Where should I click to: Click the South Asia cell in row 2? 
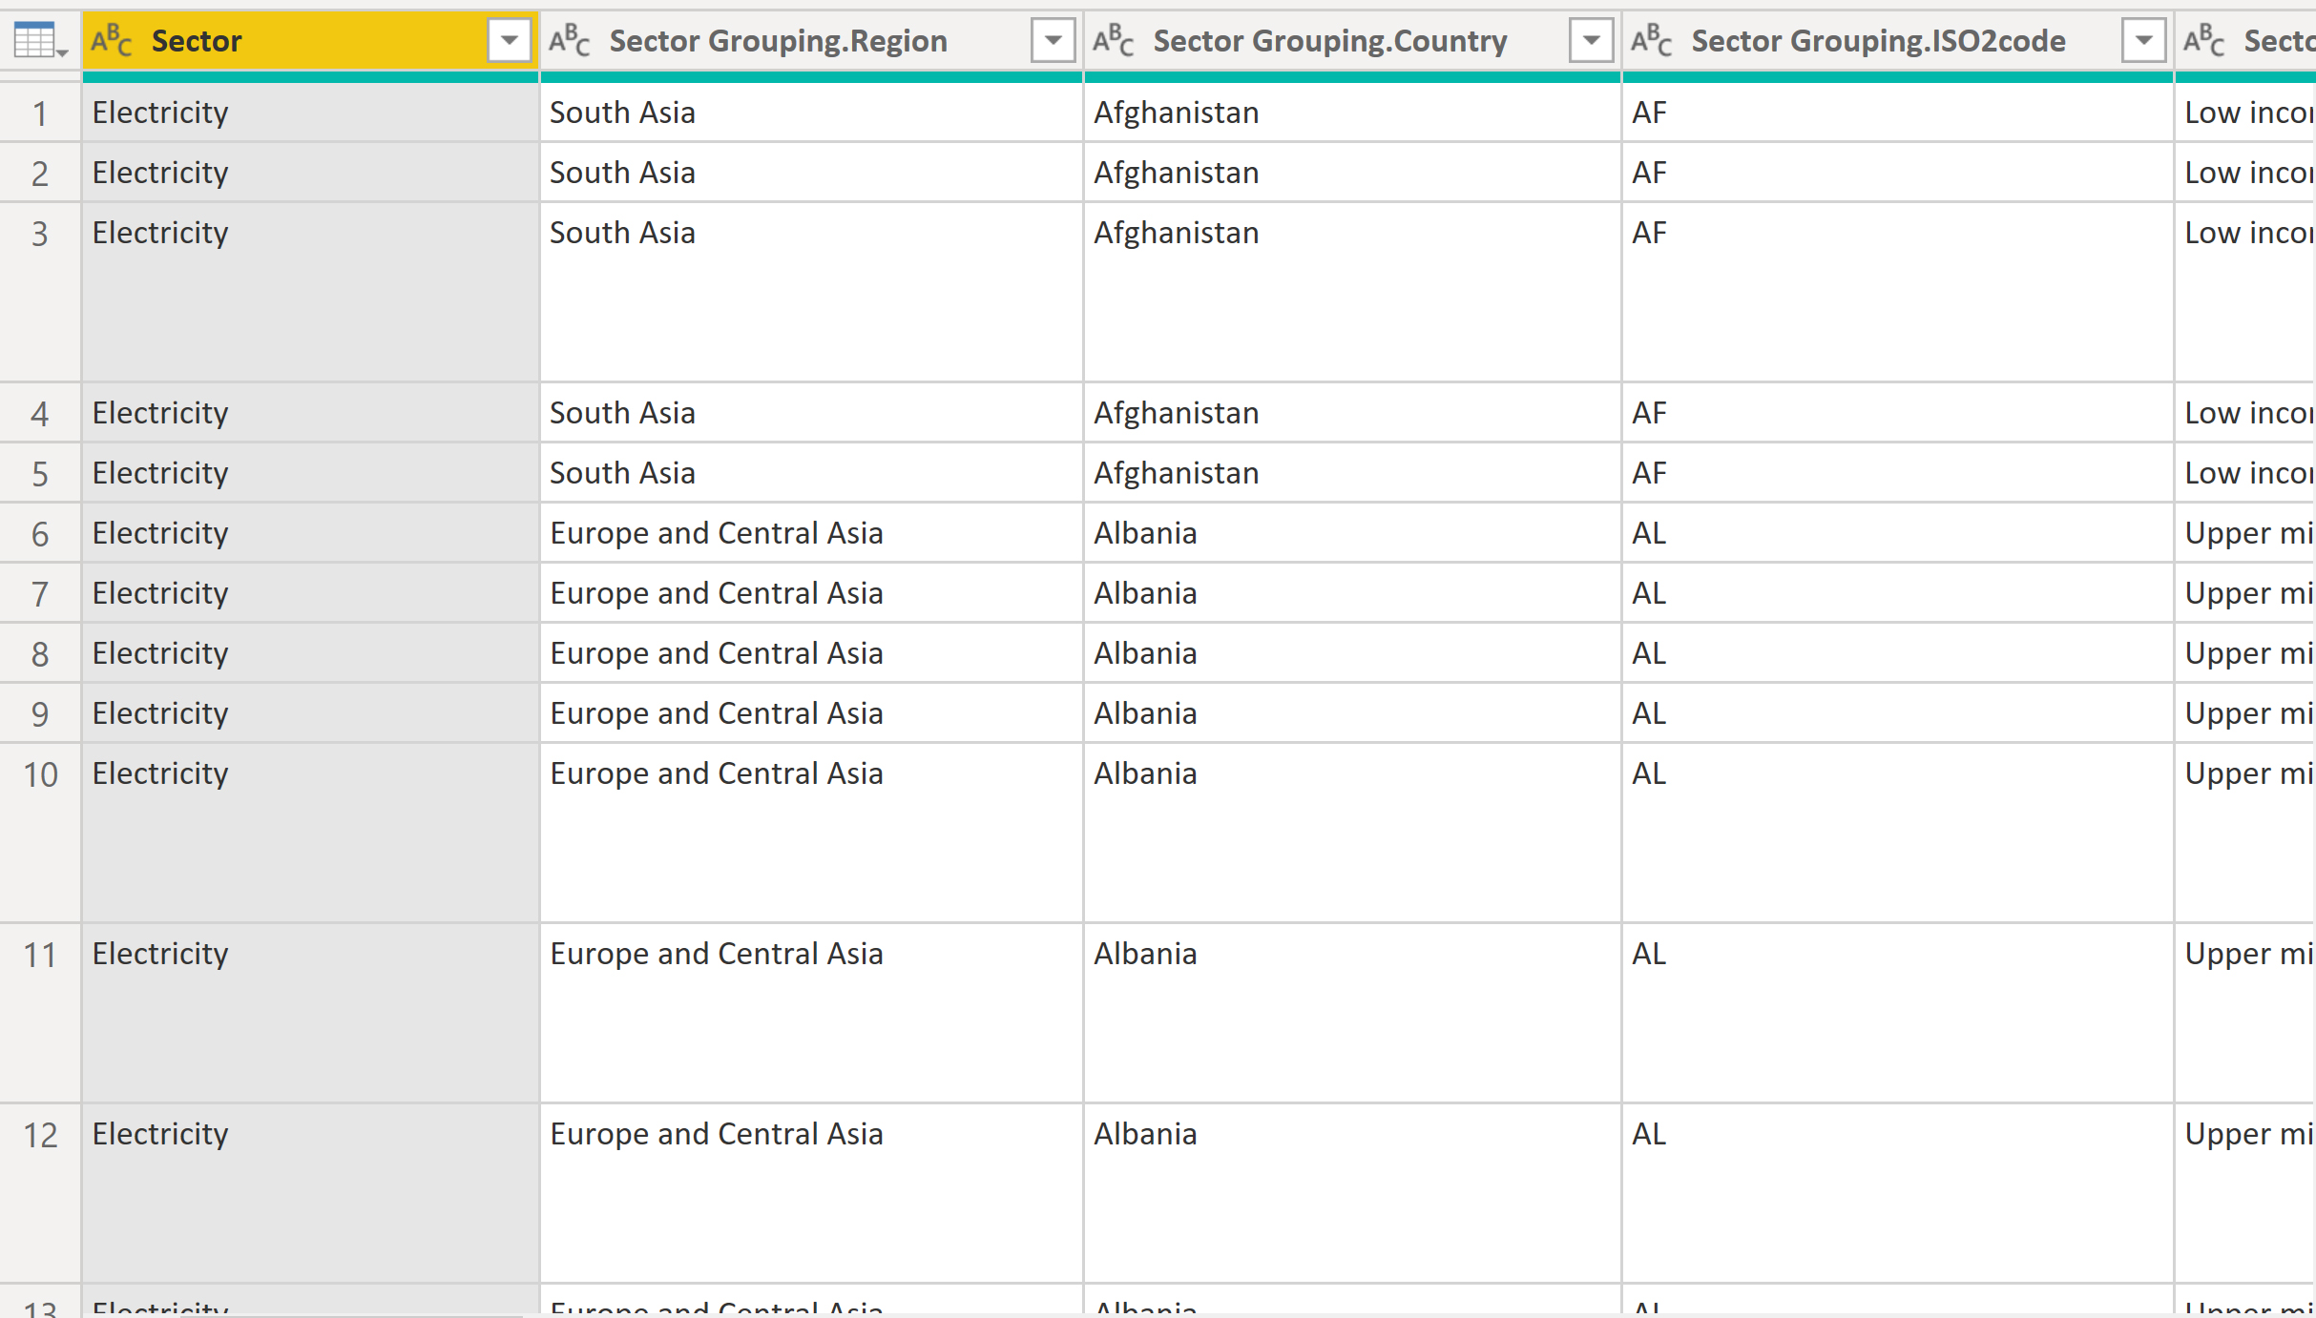[812, 174]
